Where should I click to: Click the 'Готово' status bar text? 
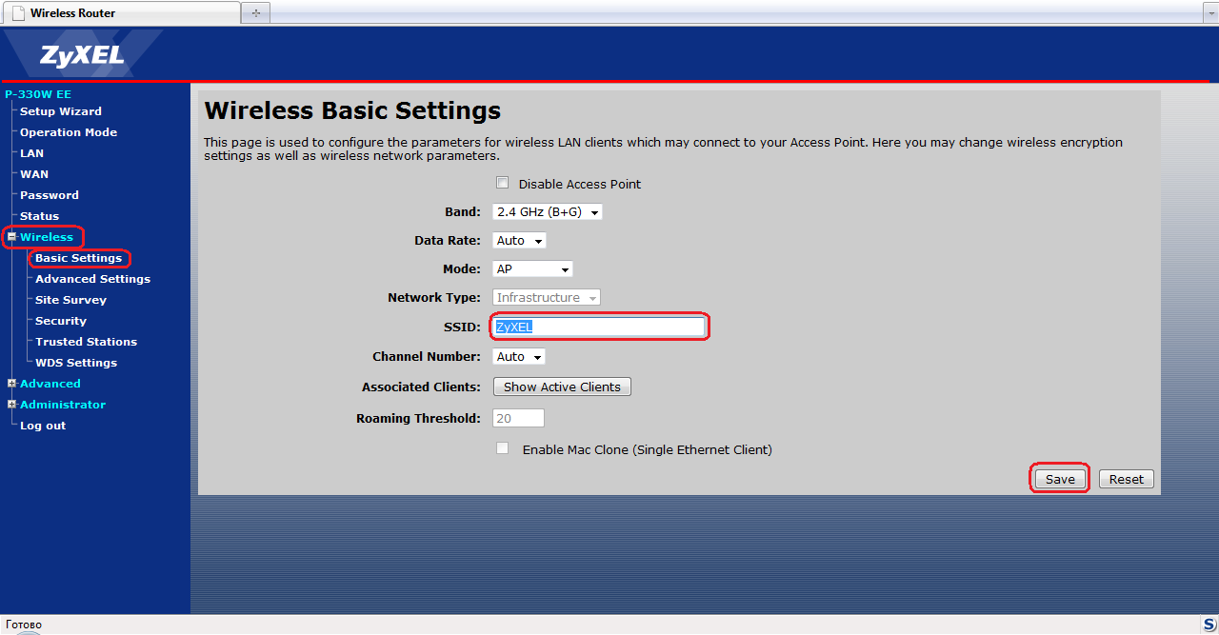coord(24,625)
